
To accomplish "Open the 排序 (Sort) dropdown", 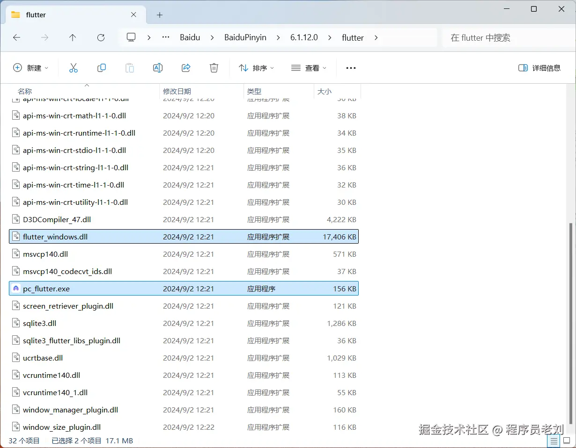I will click(x=256, y=68).
